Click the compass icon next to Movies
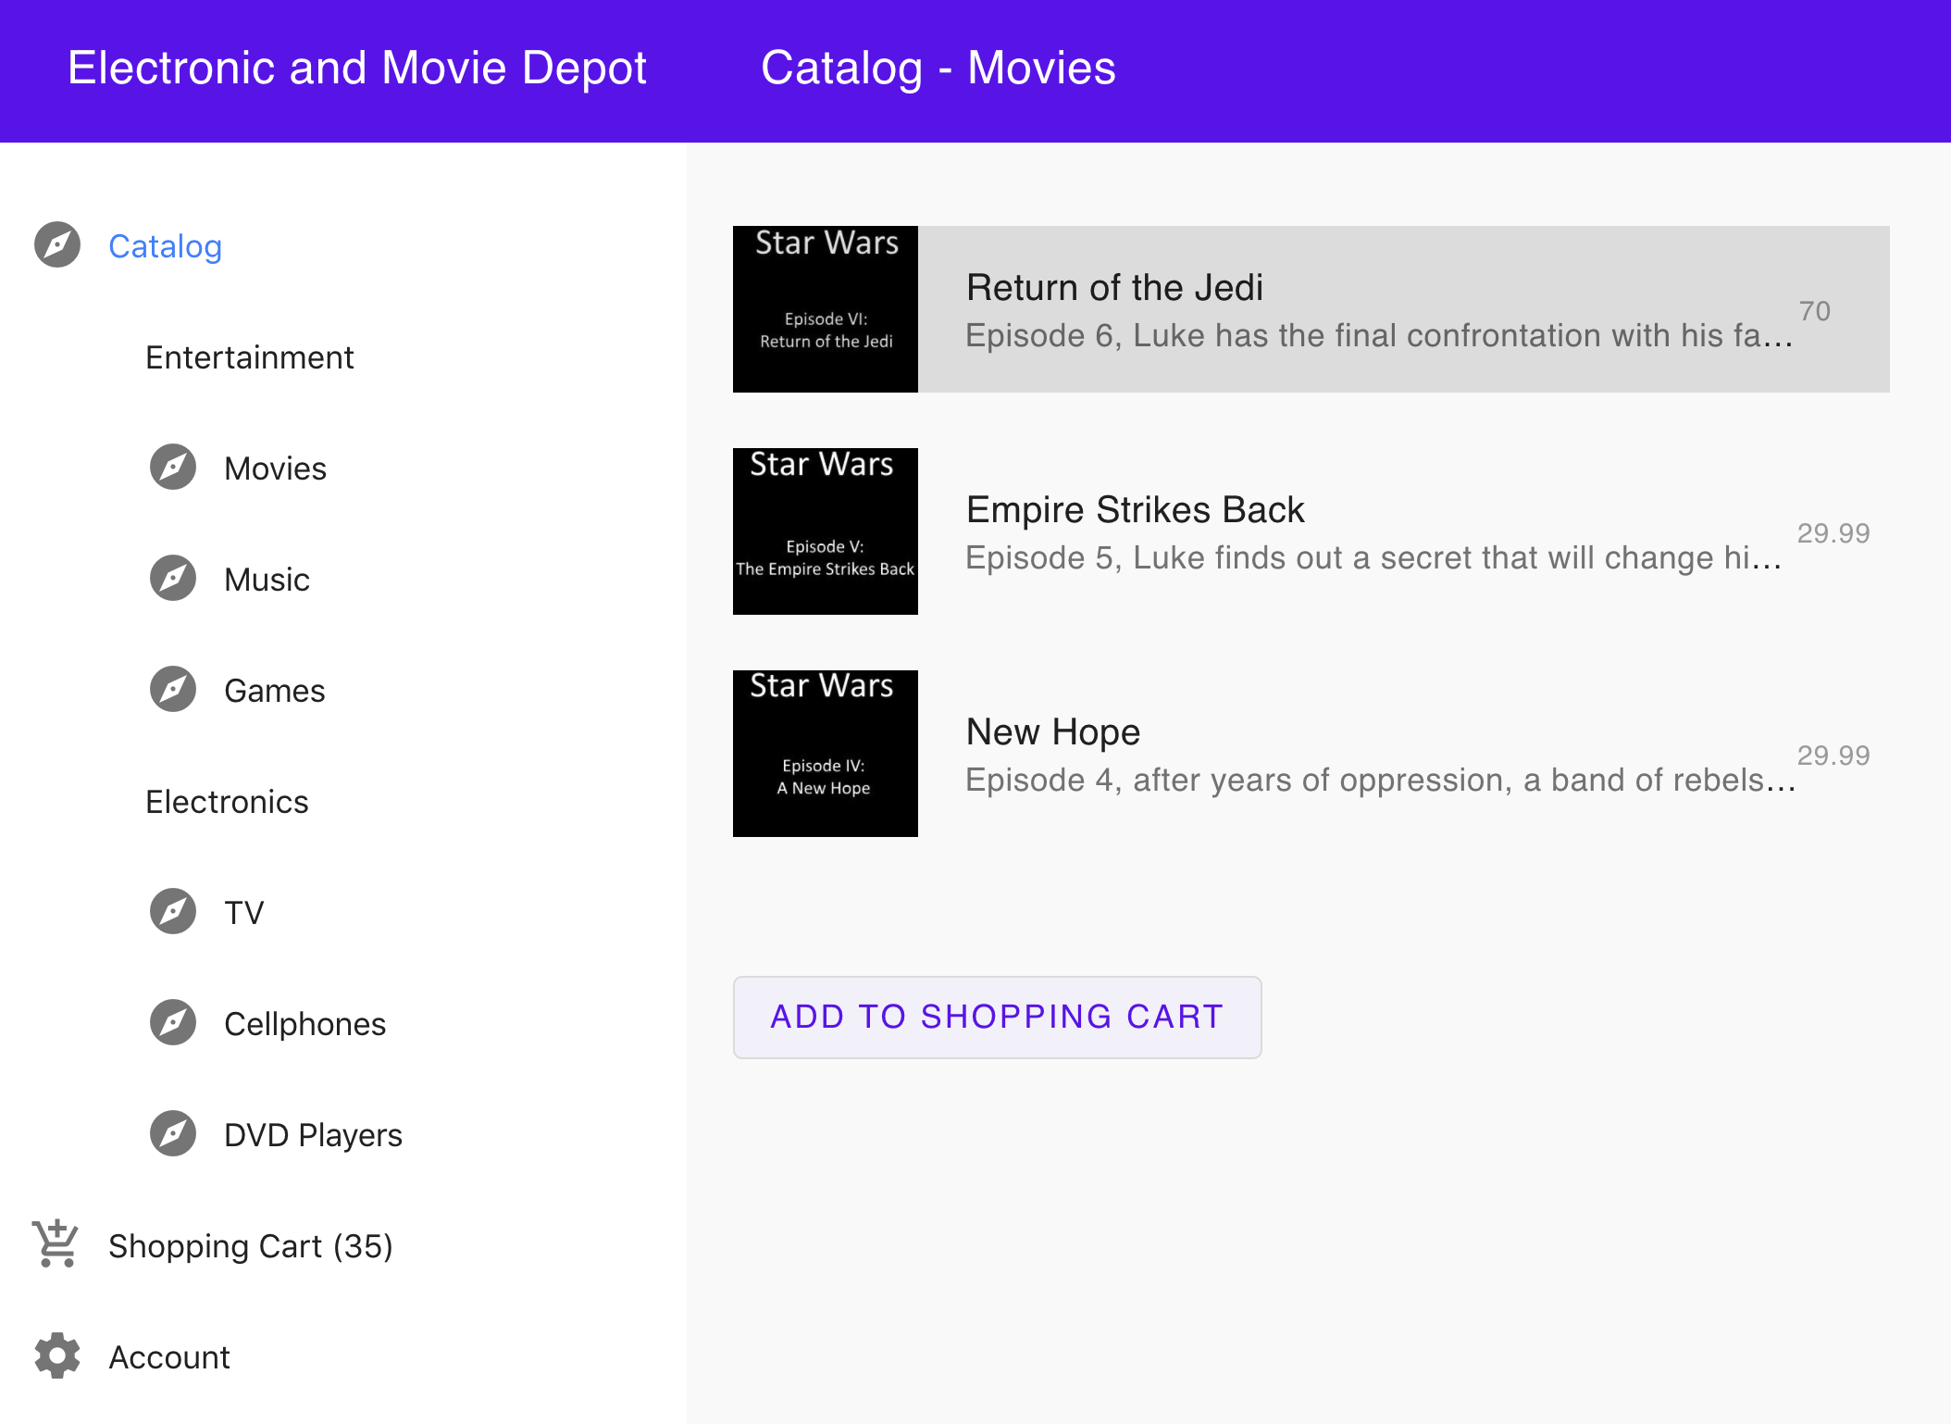 pos(173,468)
